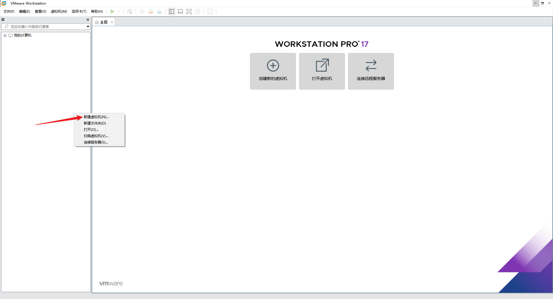
Task: Click the computer icon beside 我的计算机
Action: click(10, 35)
